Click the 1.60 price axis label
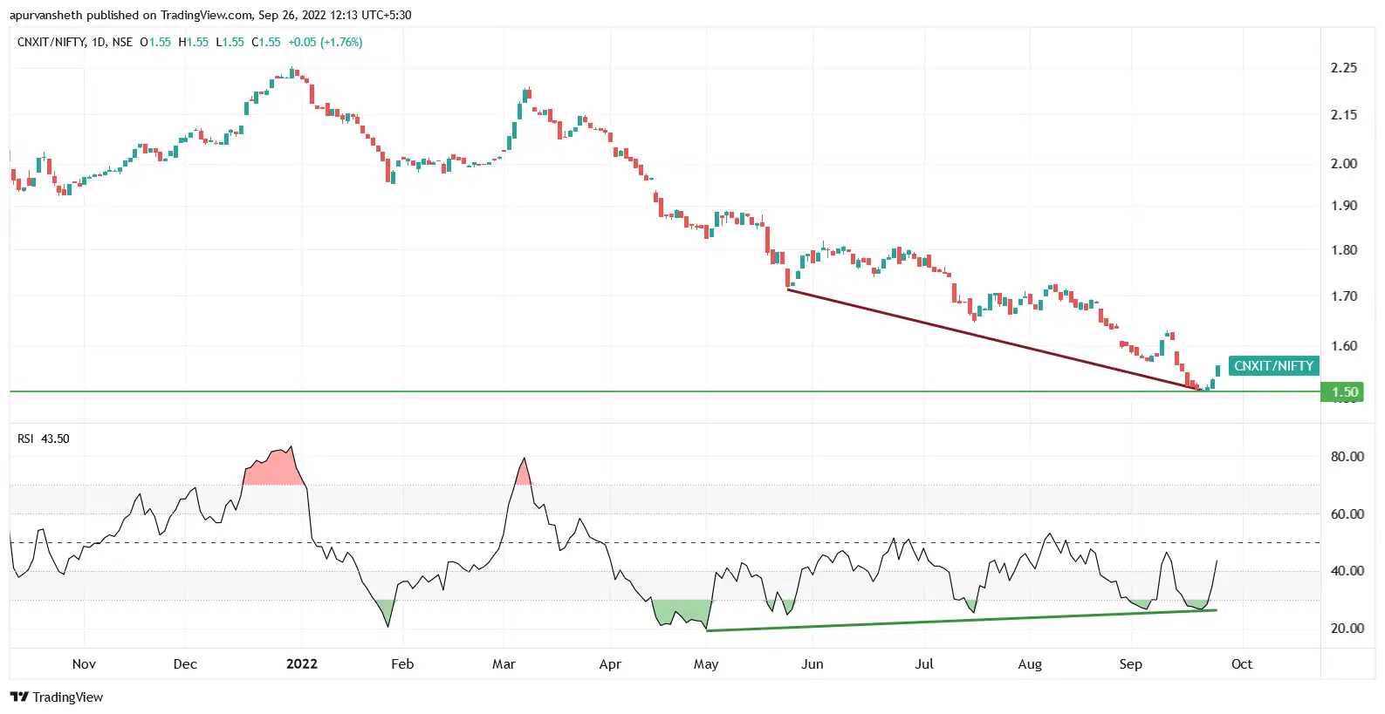Screen dimensions: 1385x714 pos(1344,346)
